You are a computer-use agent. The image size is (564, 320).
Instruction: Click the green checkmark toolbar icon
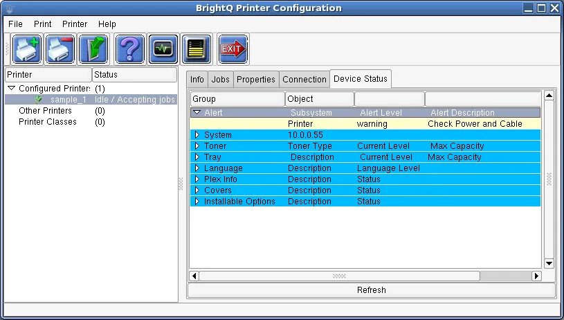tap(93, 49)
